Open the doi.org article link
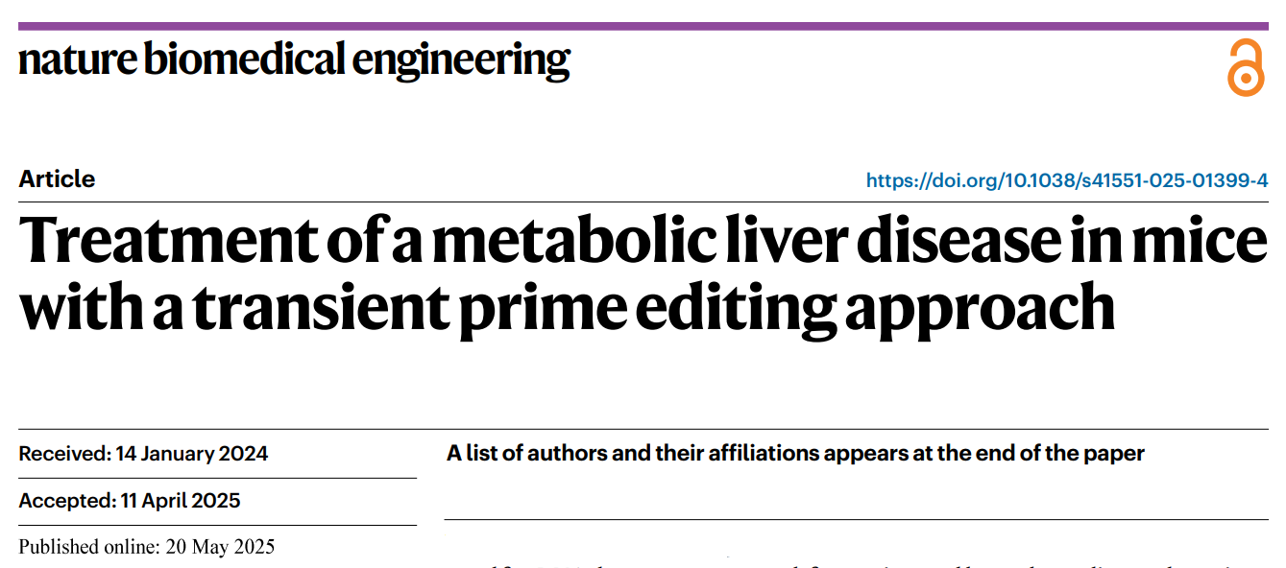This screenshot has height=568, width=1286. point(1067,180)
